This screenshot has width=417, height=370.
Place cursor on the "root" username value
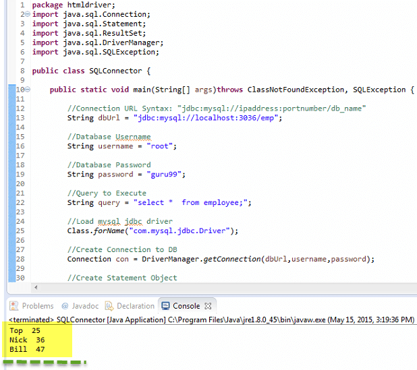pyautogui.click(x=163, y=146)
